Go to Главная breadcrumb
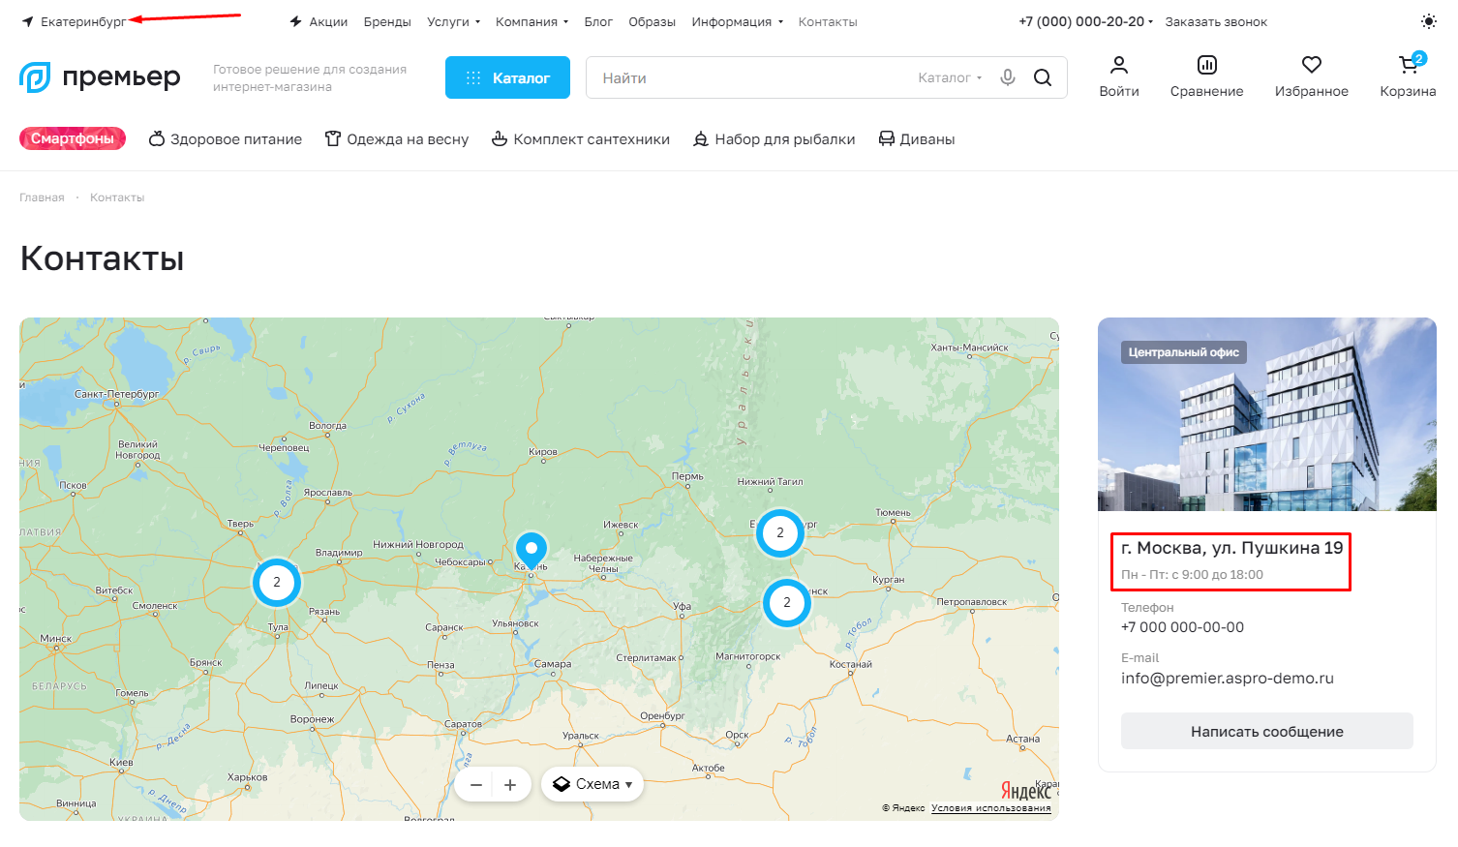The width and height of the screenshot is (1458, 847). [x=42, y=197]
